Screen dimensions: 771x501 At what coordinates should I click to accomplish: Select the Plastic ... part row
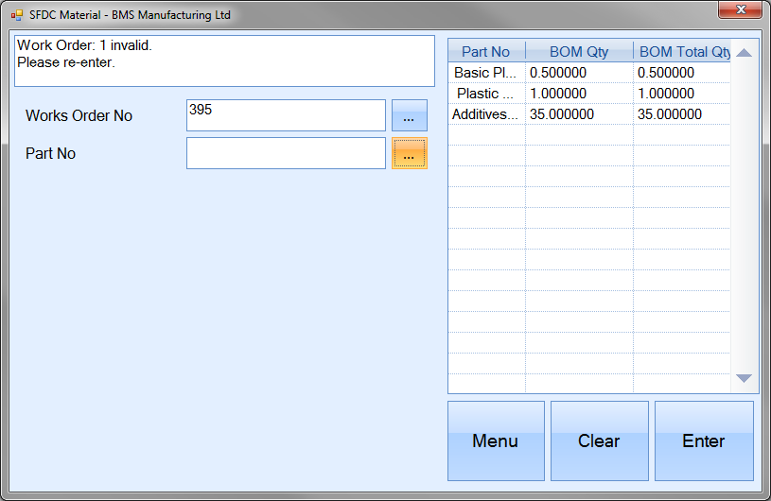click(486, 94)
